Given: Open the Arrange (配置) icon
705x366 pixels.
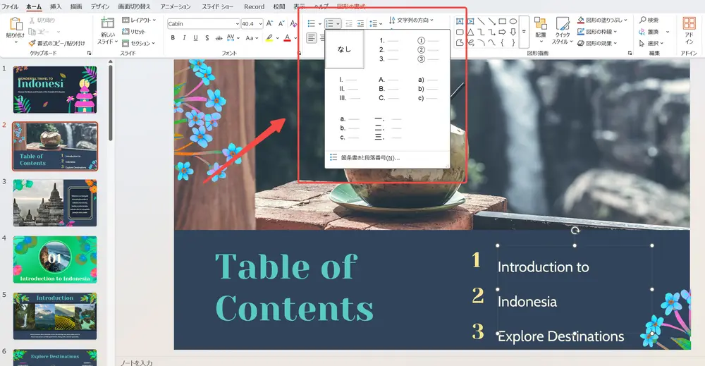Looking at the screenshot, I should point(541,24).
